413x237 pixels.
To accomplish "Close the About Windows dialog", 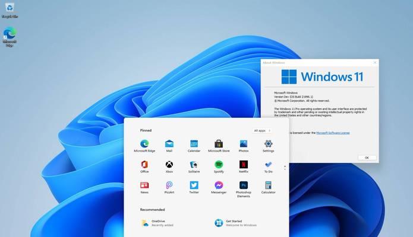I will click(375, 63).
